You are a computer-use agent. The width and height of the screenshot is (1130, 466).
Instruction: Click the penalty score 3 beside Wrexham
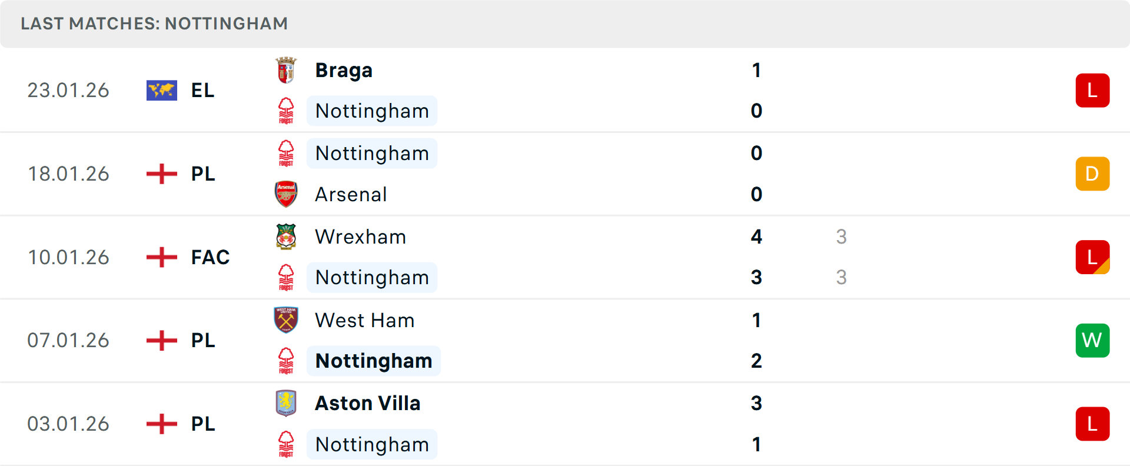842,237
